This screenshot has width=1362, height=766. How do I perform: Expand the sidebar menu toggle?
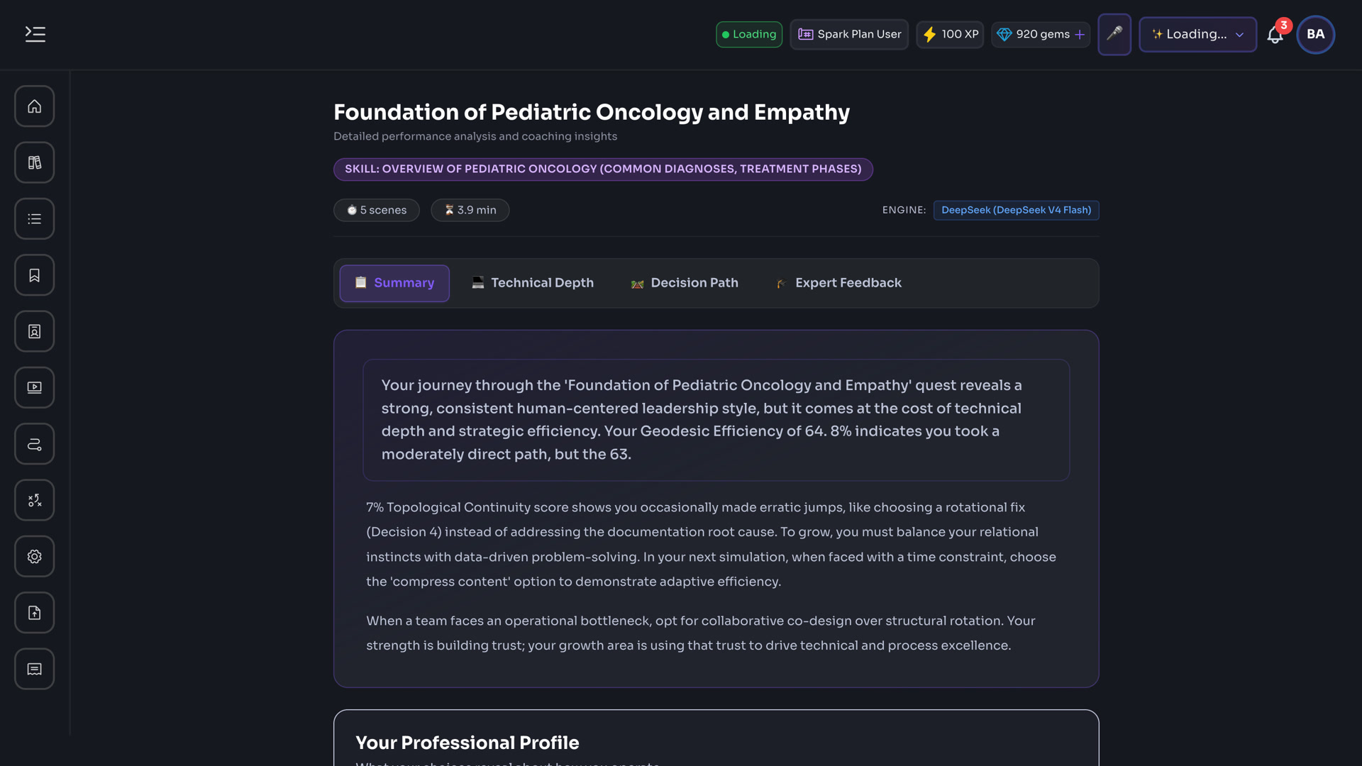click(35, 34)
